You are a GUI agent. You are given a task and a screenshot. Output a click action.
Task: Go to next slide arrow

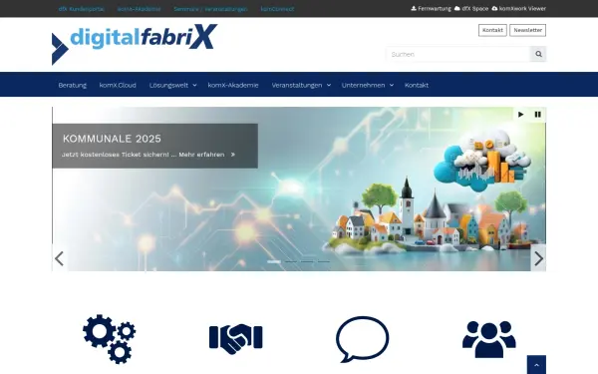click(x=538, y=258)
